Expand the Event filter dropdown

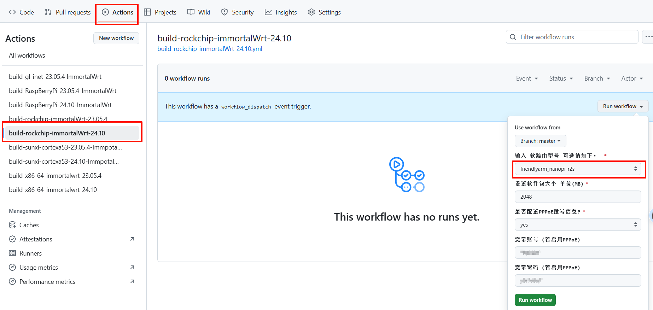527,78
